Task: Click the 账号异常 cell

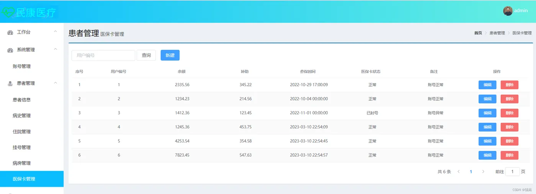Action: coord(436,113)
